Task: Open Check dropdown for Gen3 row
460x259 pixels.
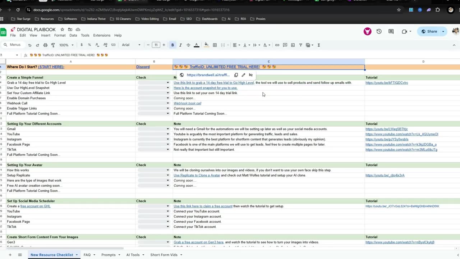Action: click(167, 242)
